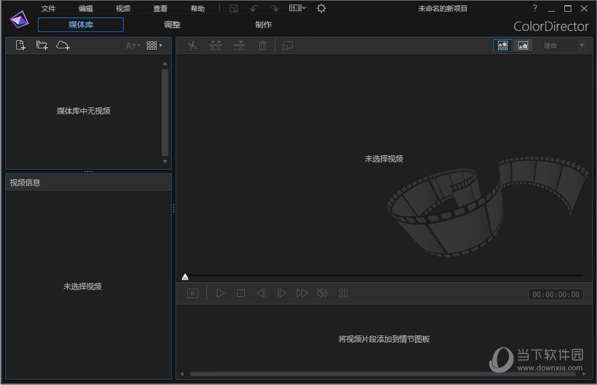Open the library view grid dropdown
597x385 pixels.
point(154,45)
